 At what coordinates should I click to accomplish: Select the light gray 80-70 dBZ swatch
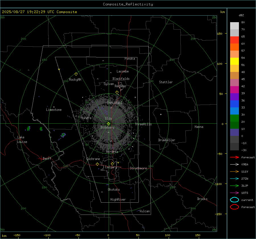click(x=234, y=26)
